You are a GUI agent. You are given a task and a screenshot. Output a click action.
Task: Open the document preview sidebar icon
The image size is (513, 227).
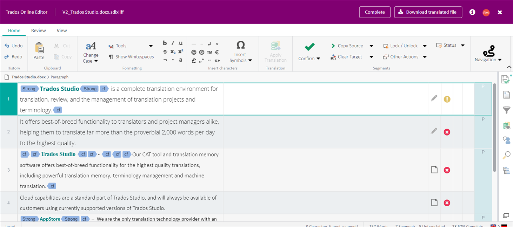pyautogui.click(x=506, y=95)
